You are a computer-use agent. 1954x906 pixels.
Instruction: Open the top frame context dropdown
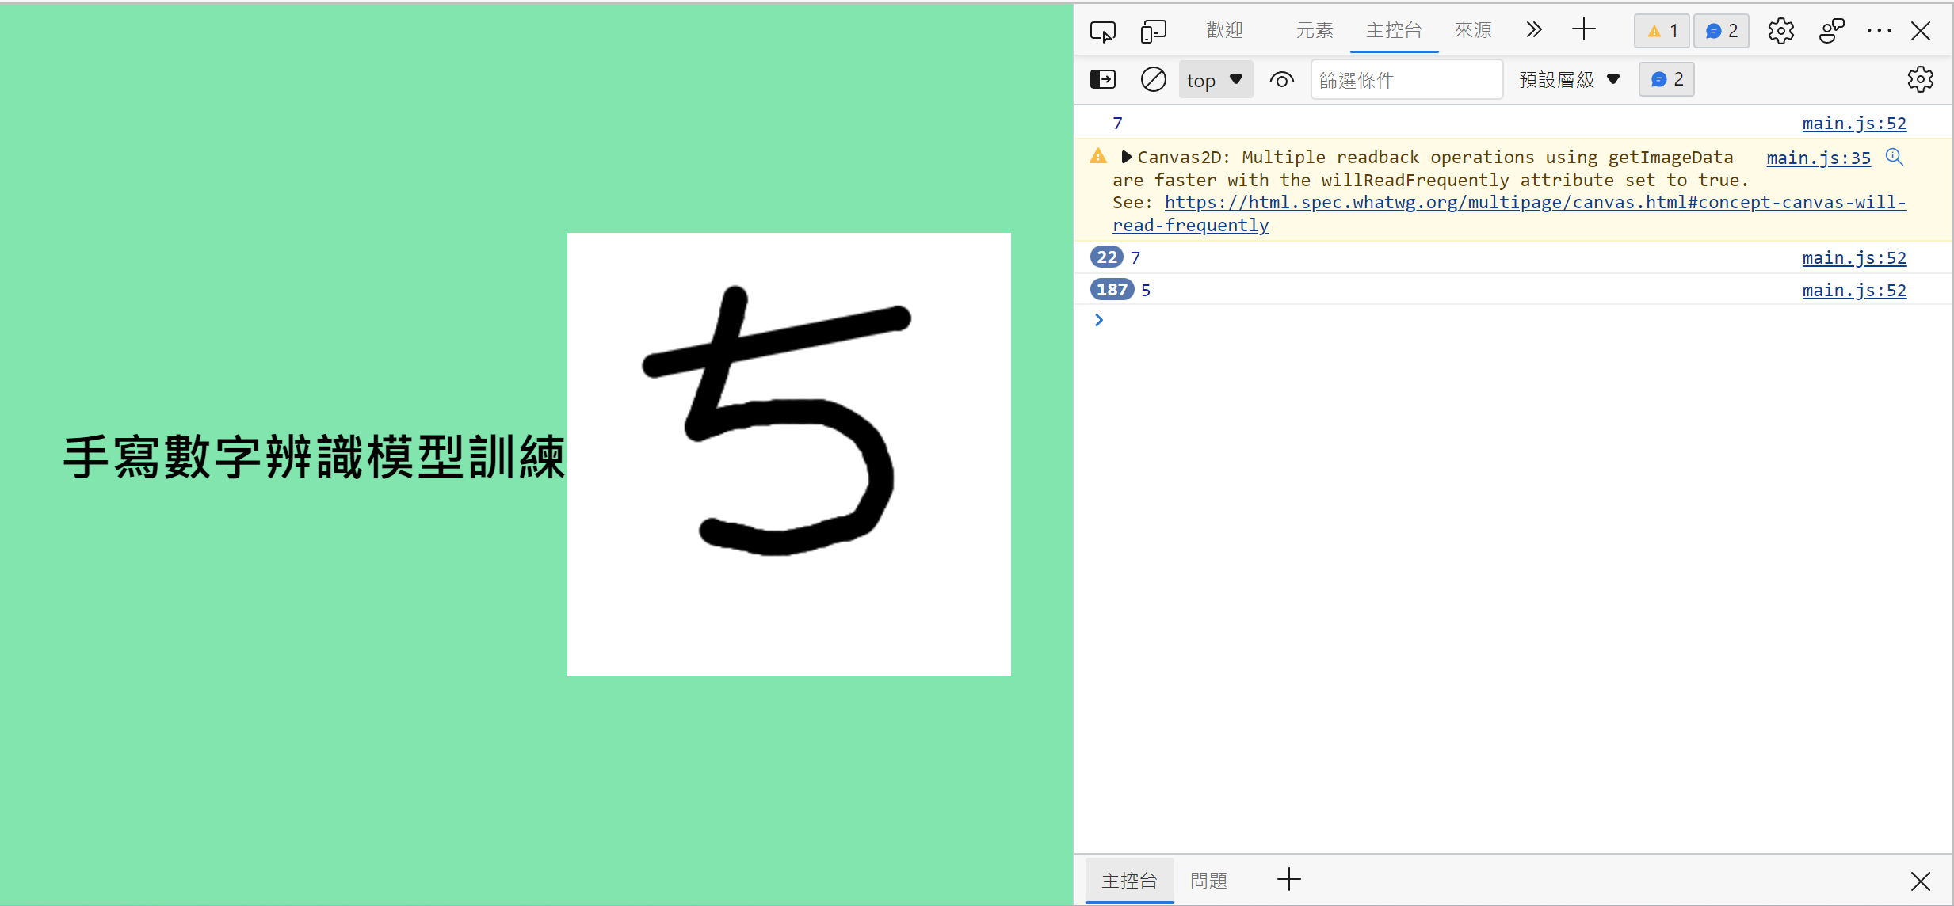[x=1215, y=79]
